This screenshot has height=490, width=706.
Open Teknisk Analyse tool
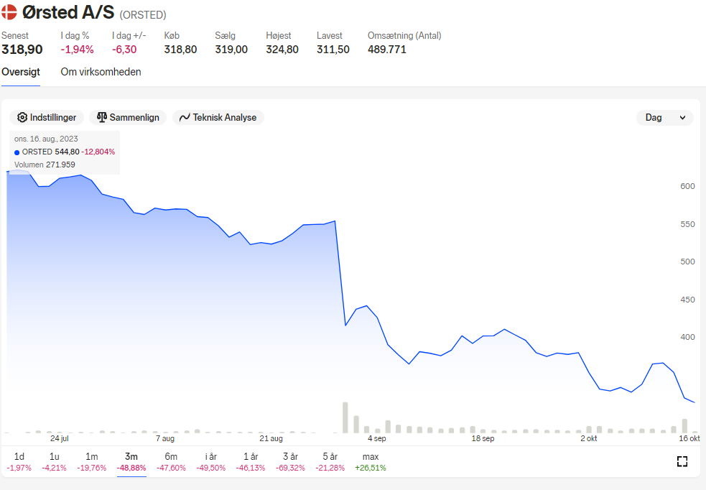tap(218, 118)
